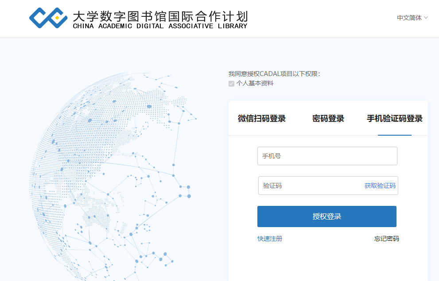The height and width of the screenshot is (281, 439).
Task: Toggle the 个人基本资料 checkbox
Action: pyautogui.click(x=231, y=84)
